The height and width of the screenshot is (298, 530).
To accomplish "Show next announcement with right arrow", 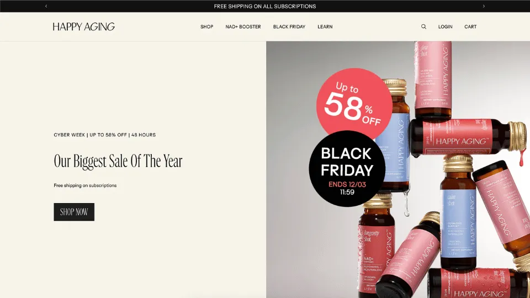I will point(484,6).
